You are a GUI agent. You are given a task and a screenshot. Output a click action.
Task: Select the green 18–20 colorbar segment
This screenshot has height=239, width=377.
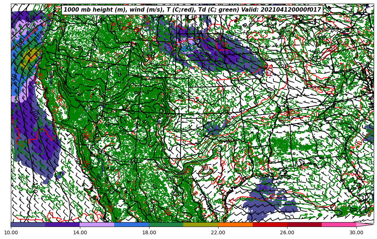(x=166, y=224)
